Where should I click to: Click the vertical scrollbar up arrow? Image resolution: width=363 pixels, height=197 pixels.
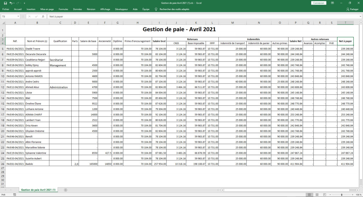(361, 22)
